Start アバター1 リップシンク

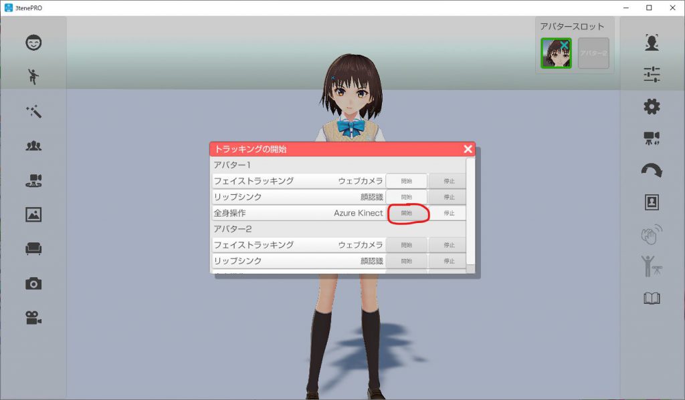pyautogui.click(x=406, y=197)
